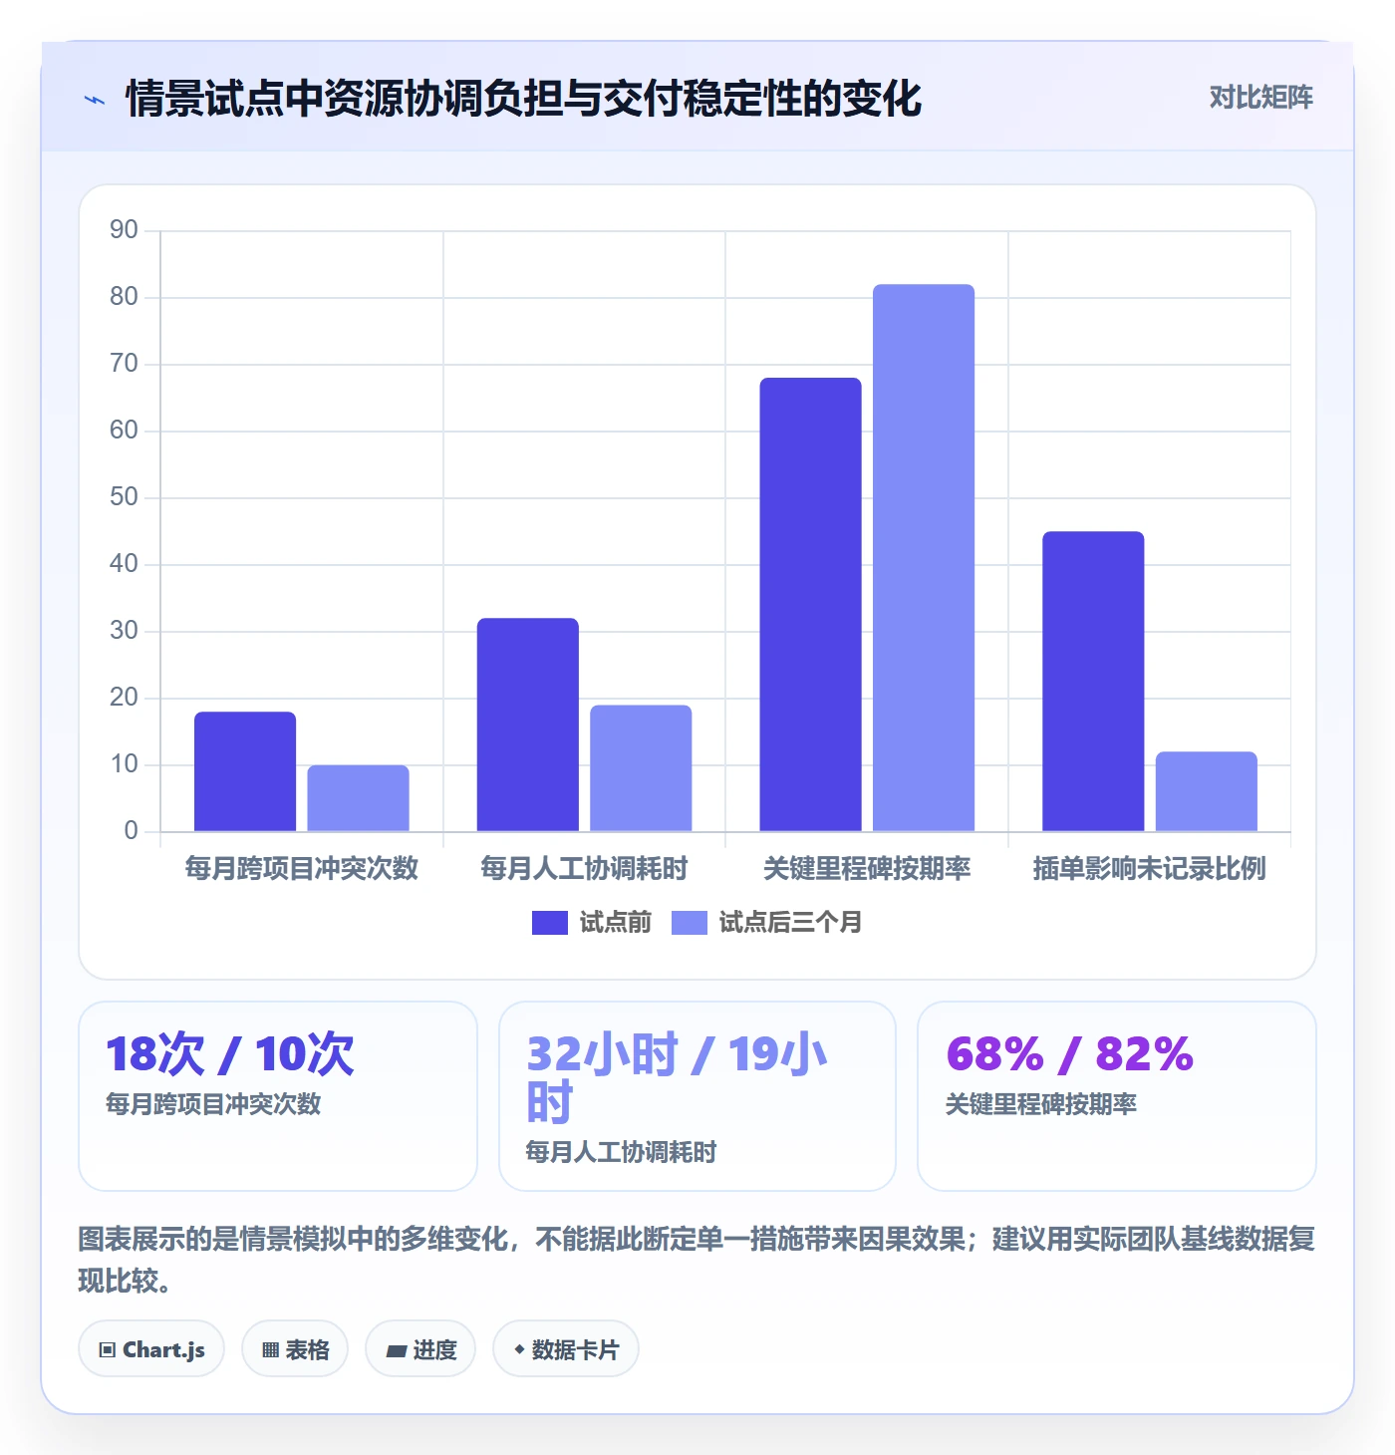Click the light 试点后三个月 legend color box
The height and width of the screenshot is (1455, 1395).
[x=690, y=923]
